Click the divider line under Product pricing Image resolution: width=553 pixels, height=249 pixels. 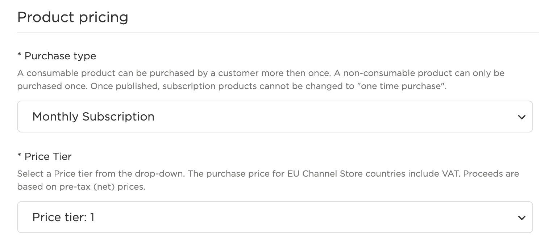tap(278, 33)
